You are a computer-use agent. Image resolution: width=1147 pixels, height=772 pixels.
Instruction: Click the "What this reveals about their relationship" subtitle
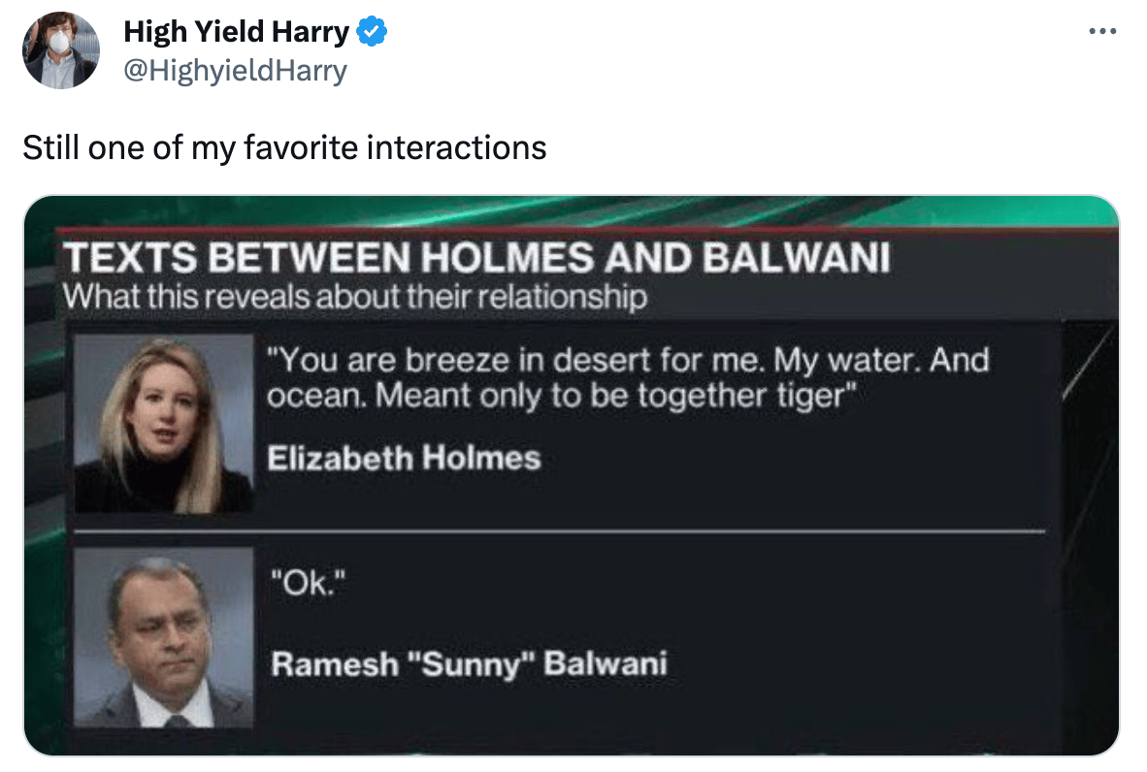(354, 296)
